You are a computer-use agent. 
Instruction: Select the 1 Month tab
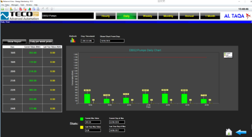coord(210,16)
